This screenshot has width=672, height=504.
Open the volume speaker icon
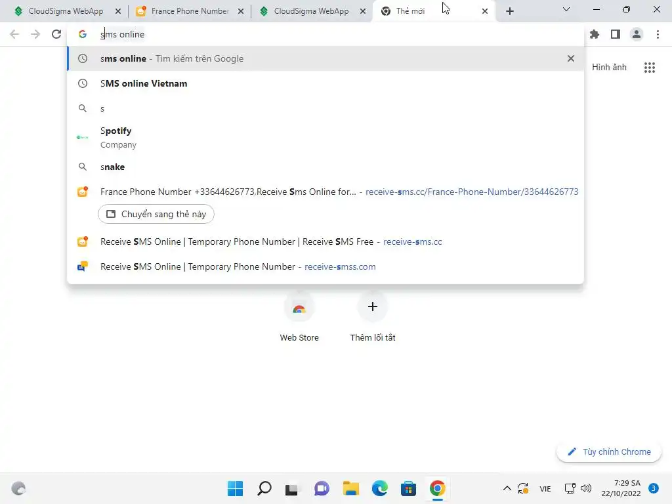[x=586, y=488]
